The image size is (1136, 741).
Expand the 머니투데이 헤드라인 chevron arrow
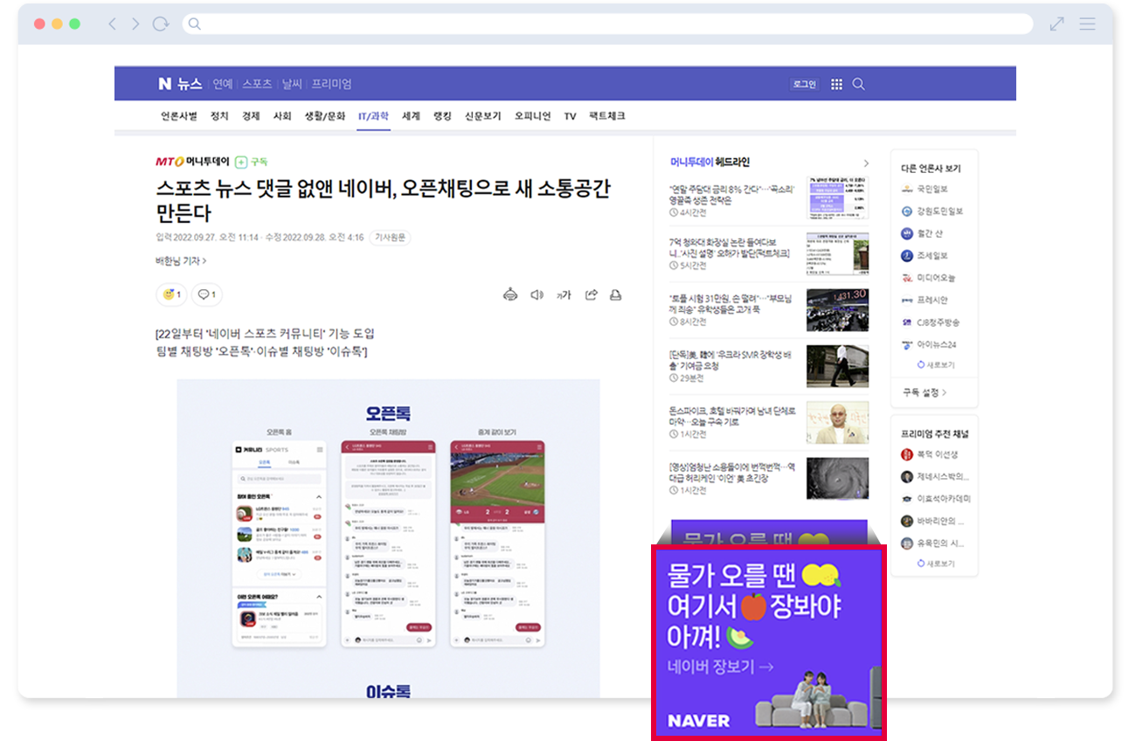point(866,163)
